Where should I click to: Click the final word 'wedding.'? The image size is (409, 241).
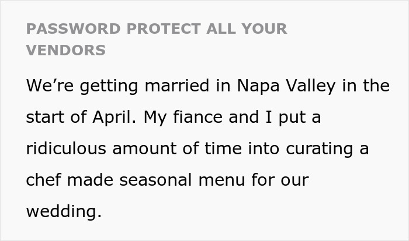[x=64, y=212]
